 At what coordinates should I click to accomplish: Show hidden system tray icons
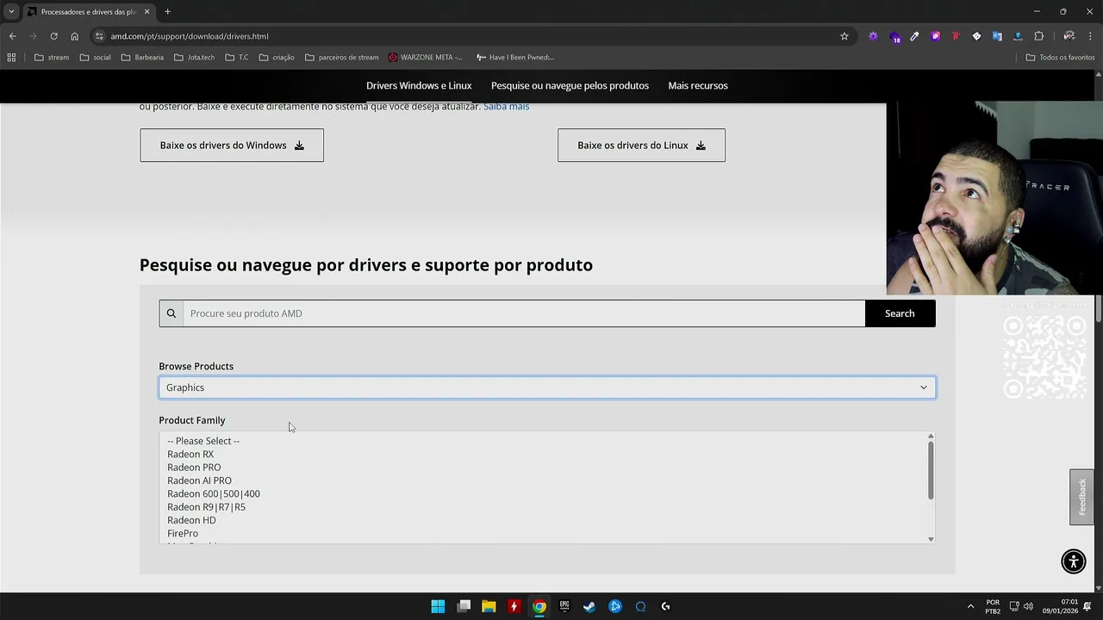point(970,606)
